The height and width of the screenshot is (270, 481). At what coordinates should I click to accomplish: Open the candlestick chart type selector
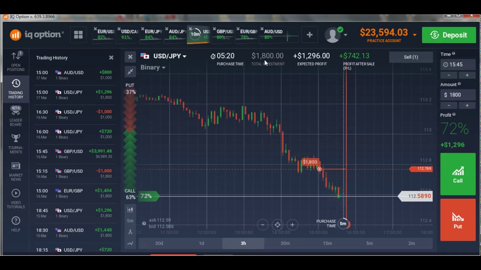pyautogui.click(x=130, y=210)
